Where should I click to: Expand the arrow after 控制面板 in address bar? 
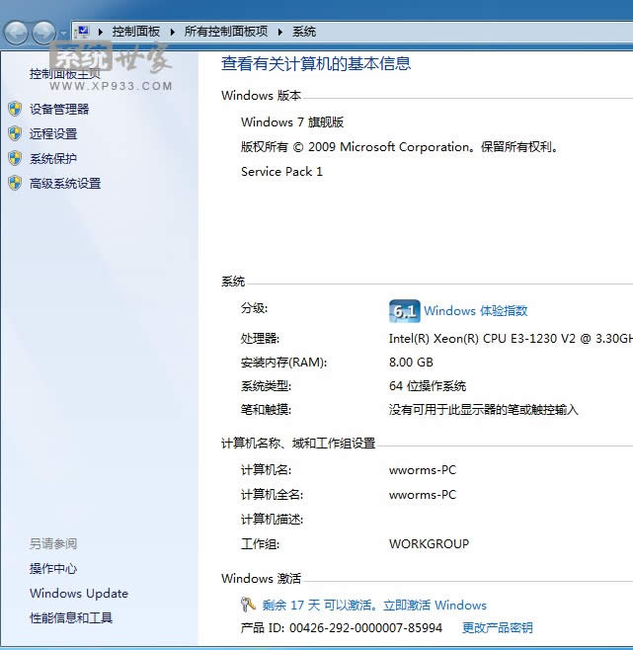pyautogui.click(x=172, y=32)
